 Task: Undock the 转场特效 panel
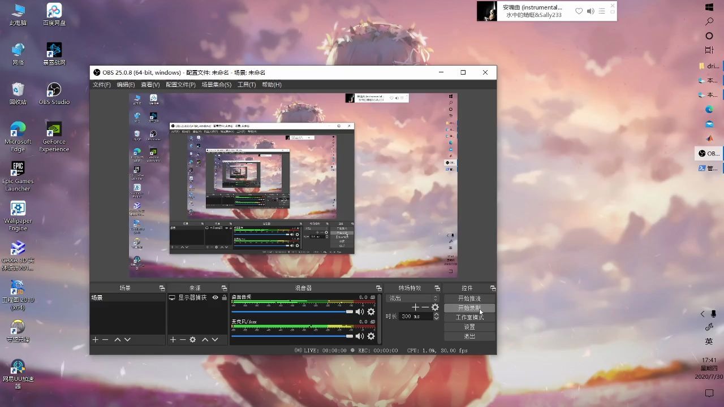437,288
